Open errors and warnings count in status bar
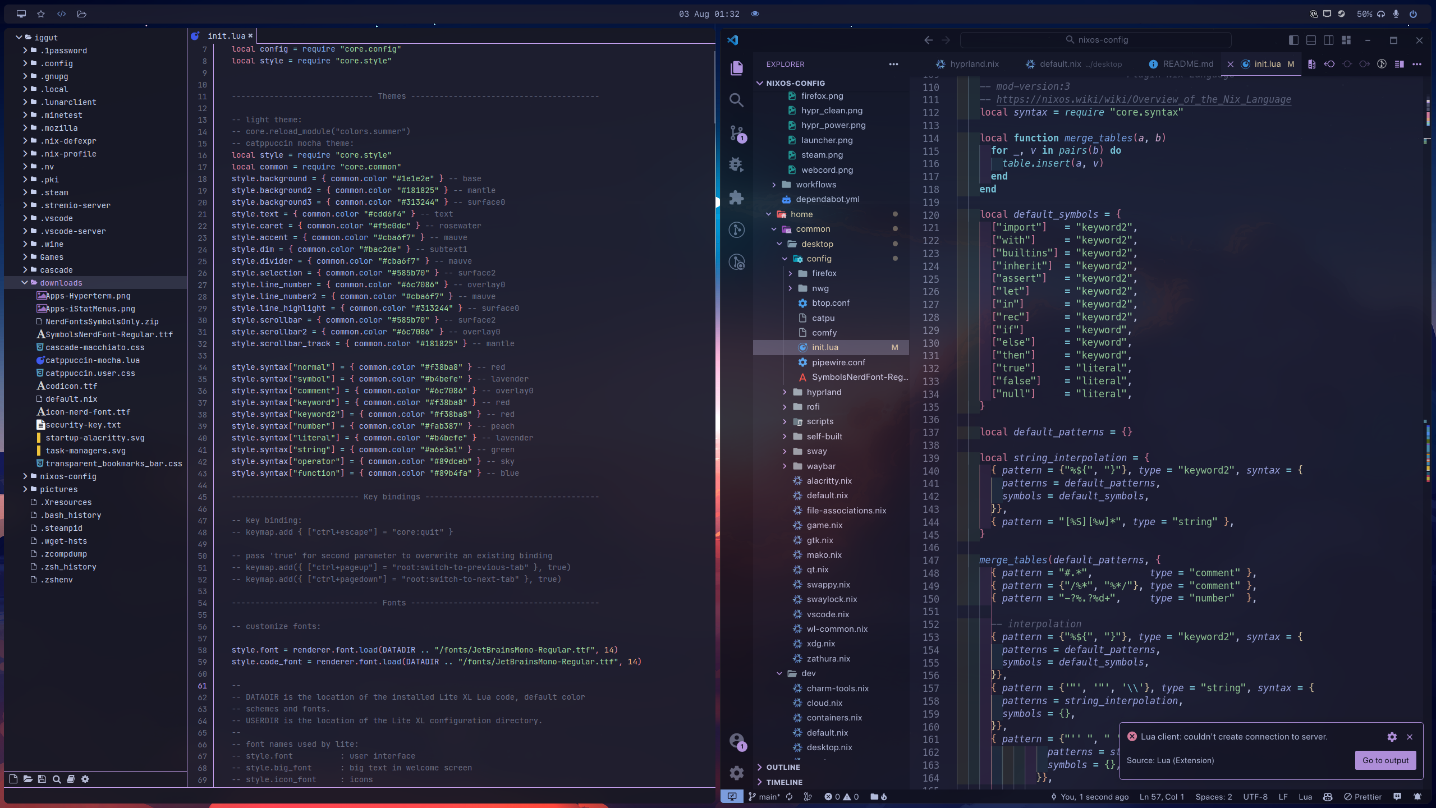The image size is (1436, 808). [841, 796]
